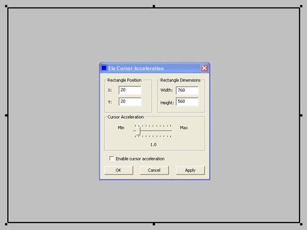Click the 'Enable cursor acceleration' label text

tap(140, 159)
